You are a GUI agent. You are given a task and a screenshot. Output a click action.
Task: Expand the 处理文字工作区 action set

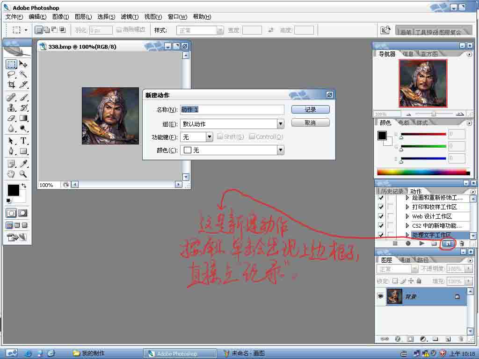pos(407,235)
